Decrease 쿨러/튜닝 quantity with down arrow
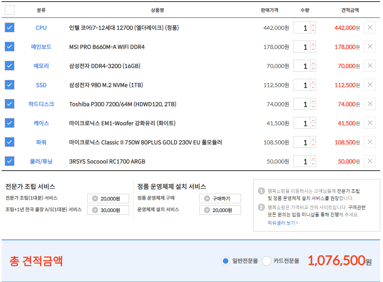Screen dimensions: 383x282 pos(313,164)
